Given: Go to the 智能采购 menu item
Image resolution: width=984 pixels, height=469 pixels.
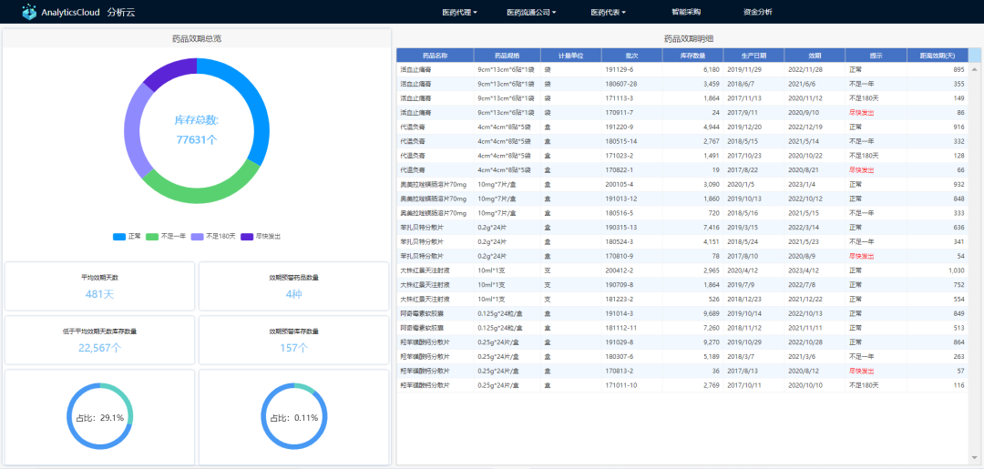Looking at the screenshot, I should [x=686, y=13].
